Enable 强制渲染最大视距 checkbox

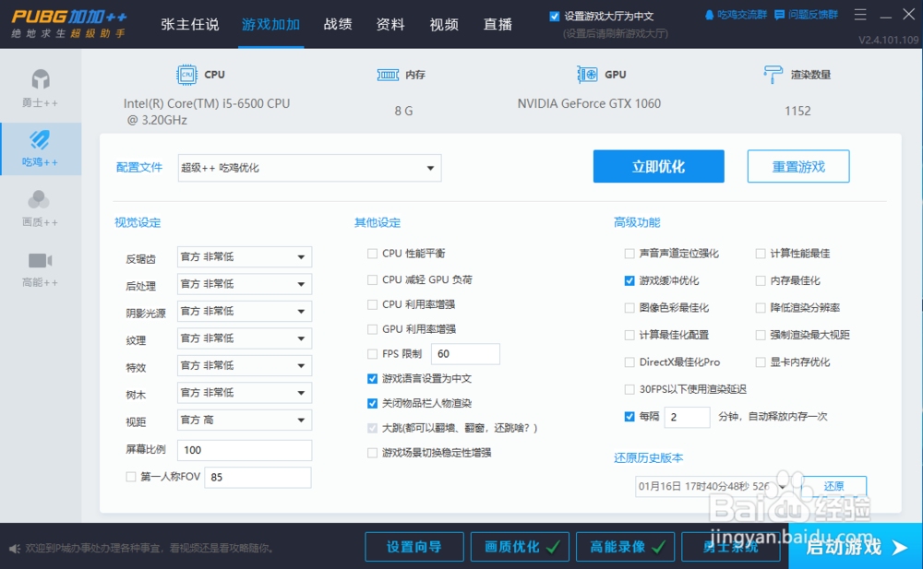click(761, 335)
